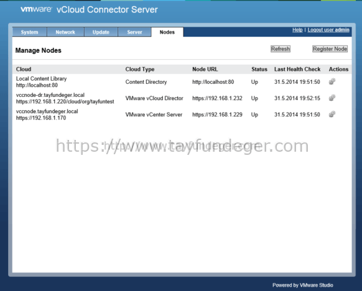Click the Refresh button
Screen dimensions: 362x291
click(x=281, y=49)
